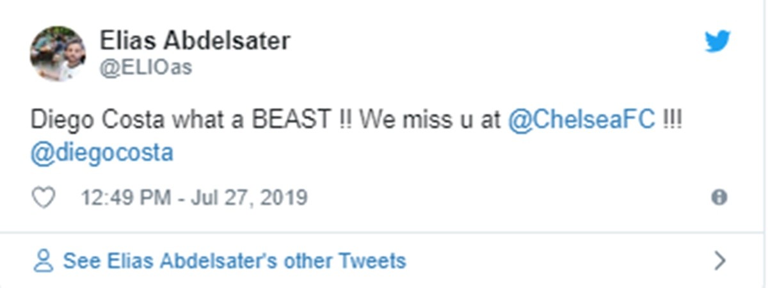
Task: Open the @ELIOas handle
Action: click(145, 67)
